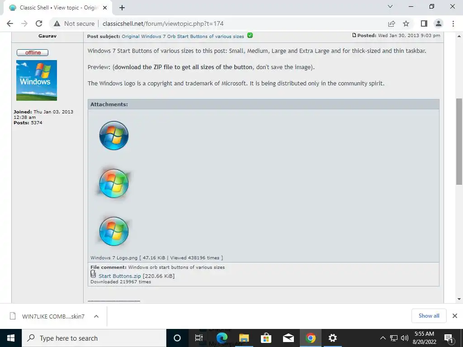Click the scrollbar up arrow
Screen dimensions: 463x347
point(459,36)
